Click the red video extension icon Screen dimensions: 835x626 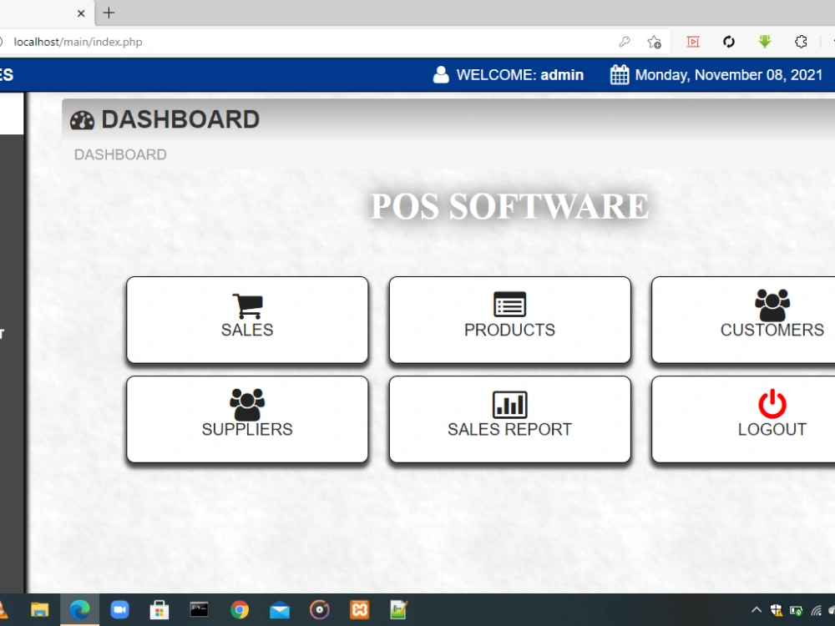point(693,42)
